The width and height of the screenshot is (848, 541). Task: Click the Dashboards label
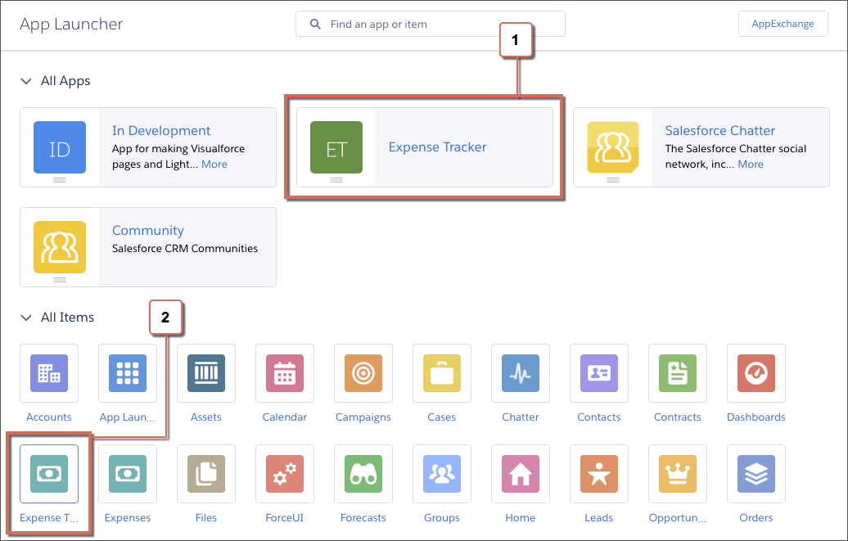(x=756, y=417)
